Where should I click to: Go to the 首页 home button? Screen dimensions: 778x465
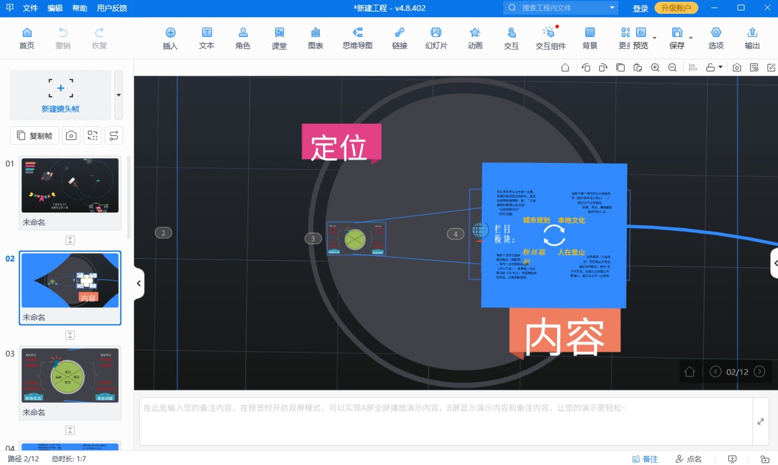(x=27, y=38)
